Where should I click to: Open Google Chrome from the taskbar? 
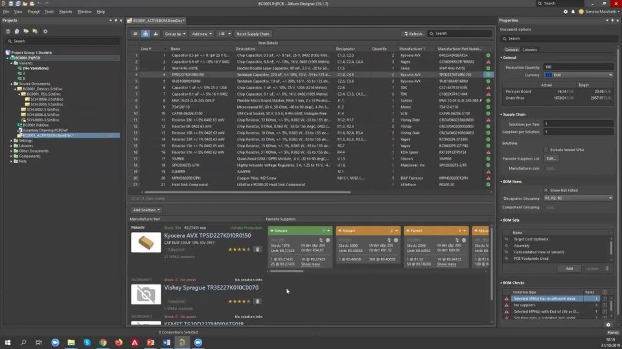click(103, 343)
